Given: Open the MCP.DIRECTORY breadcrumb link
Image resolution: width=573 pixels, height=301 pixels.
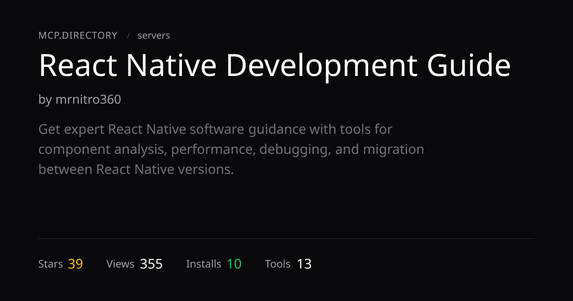Looking at the screenshot, I should point(78,35).
